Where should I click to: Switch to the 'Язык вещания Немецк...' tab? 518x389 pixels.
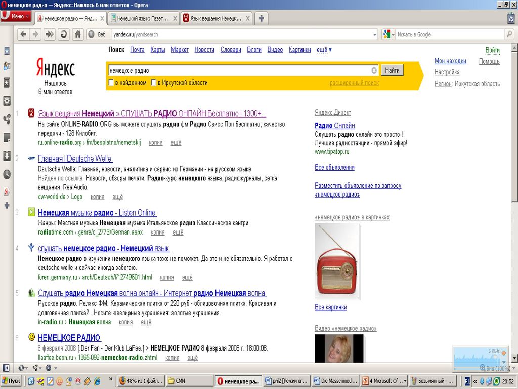215,19
